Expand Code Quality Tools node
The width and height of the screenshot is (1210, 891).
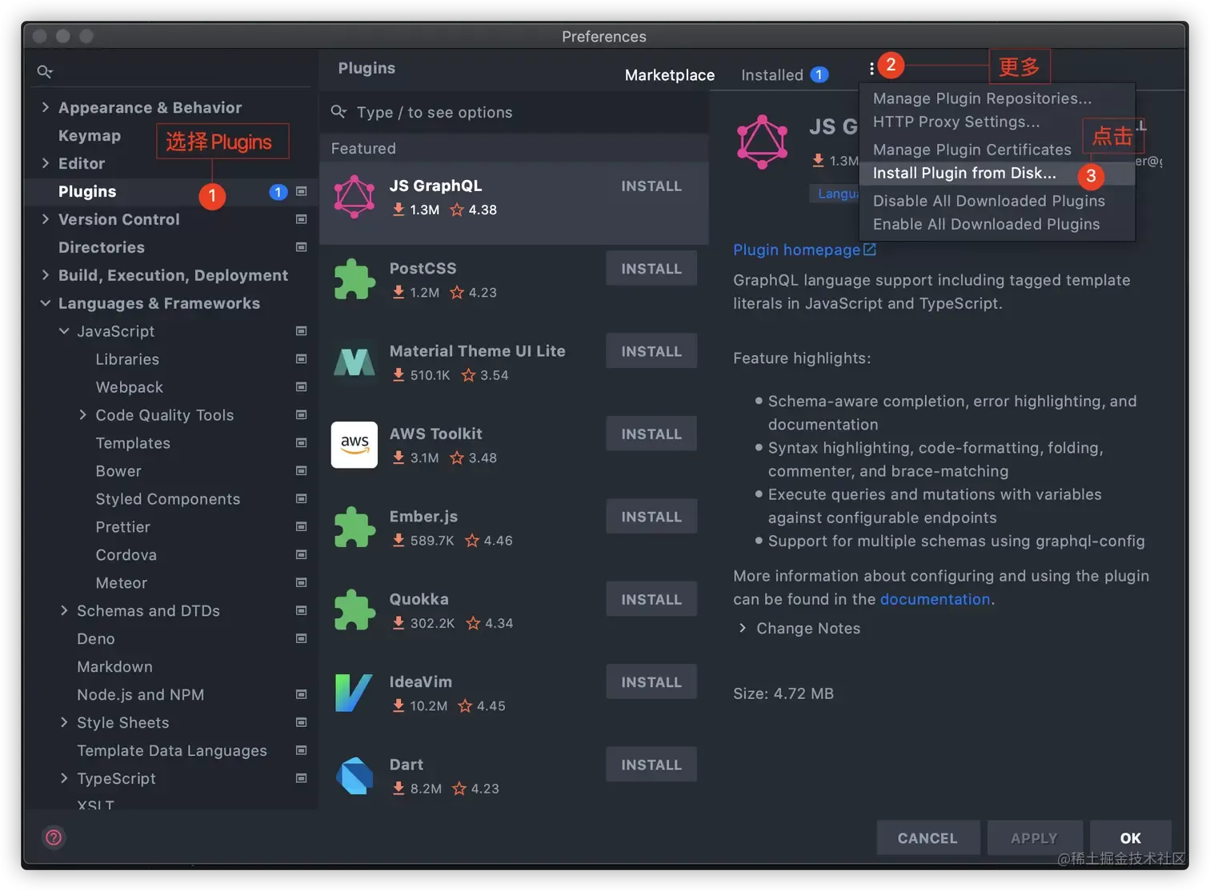coord(82,415)
